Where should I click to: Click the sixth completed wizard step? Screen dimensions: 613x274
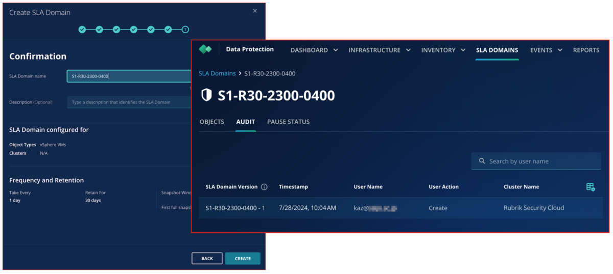(x=168, y=30)
